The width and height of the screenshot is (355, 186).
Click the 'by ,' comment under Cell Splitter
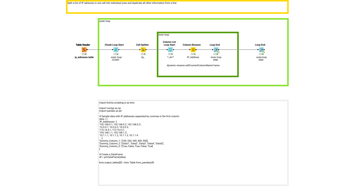143,57
